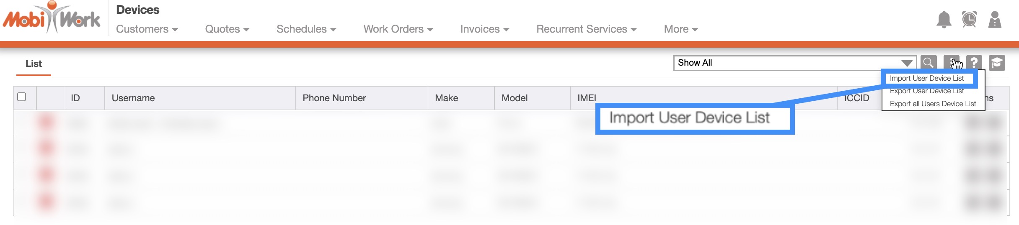Viewport: 1019px width, 225px height.
Task: Choose Export all Users Device List
Action: click(x=933, y=104)
